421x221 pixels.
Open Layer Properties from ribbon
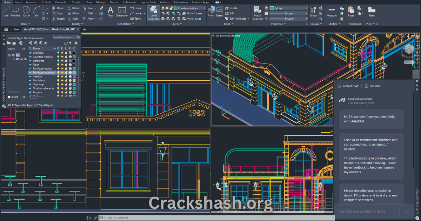(x=153, y=13)
